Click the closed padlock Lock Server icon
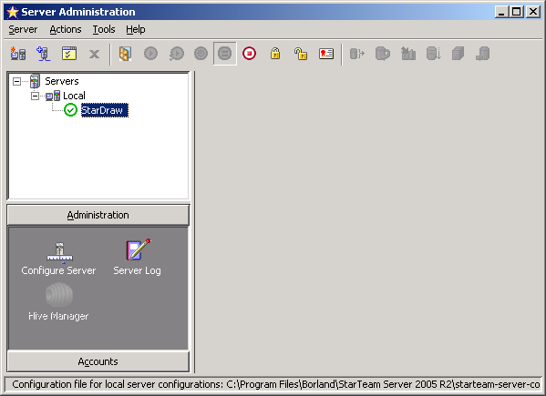546x396 pixels. pos(275,54)
